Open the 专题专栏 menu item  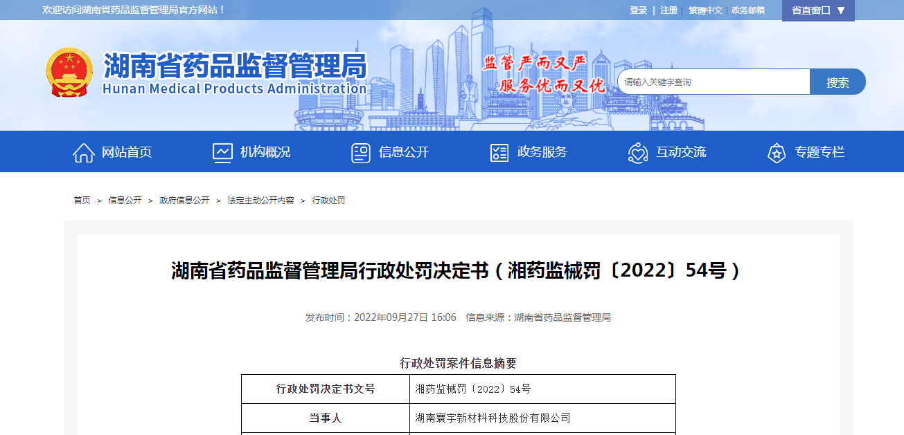pos(819,152)
